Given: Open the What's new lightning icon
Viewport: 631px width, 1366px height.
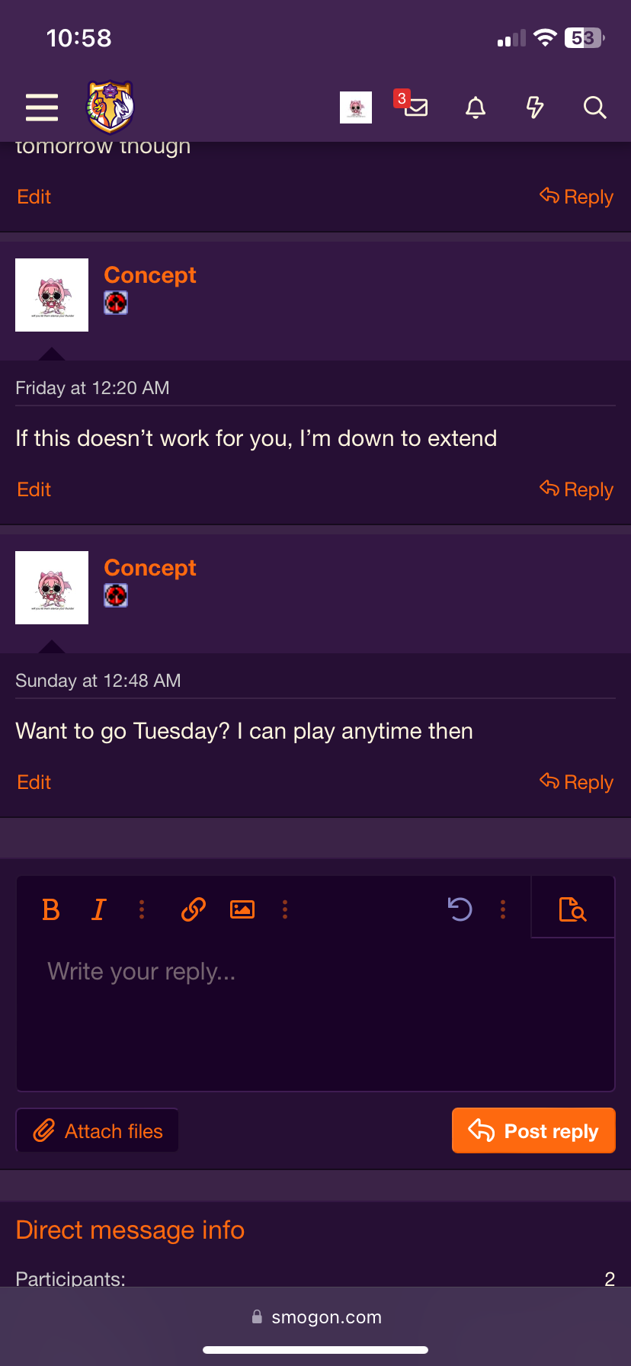Looking at the screenshot, I should tap(535, 107).
